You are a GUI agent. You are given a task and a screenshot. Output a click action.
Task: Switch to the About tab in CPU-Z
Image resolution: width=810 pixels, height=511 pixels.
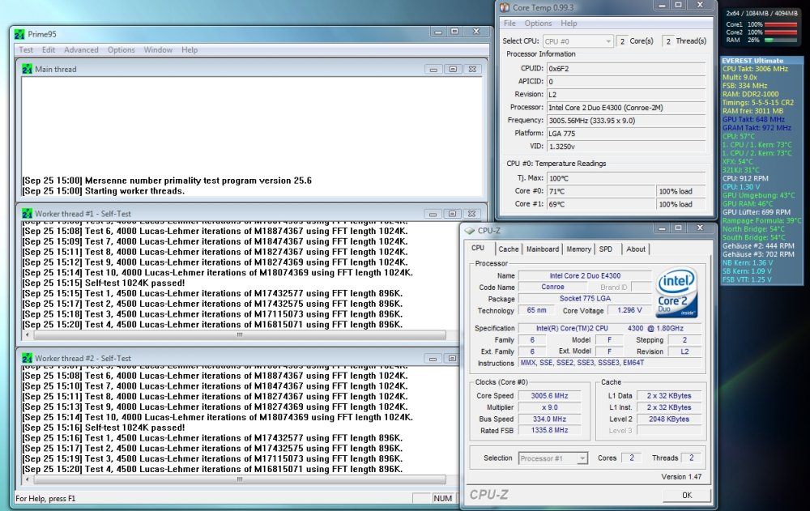point(636,249)
